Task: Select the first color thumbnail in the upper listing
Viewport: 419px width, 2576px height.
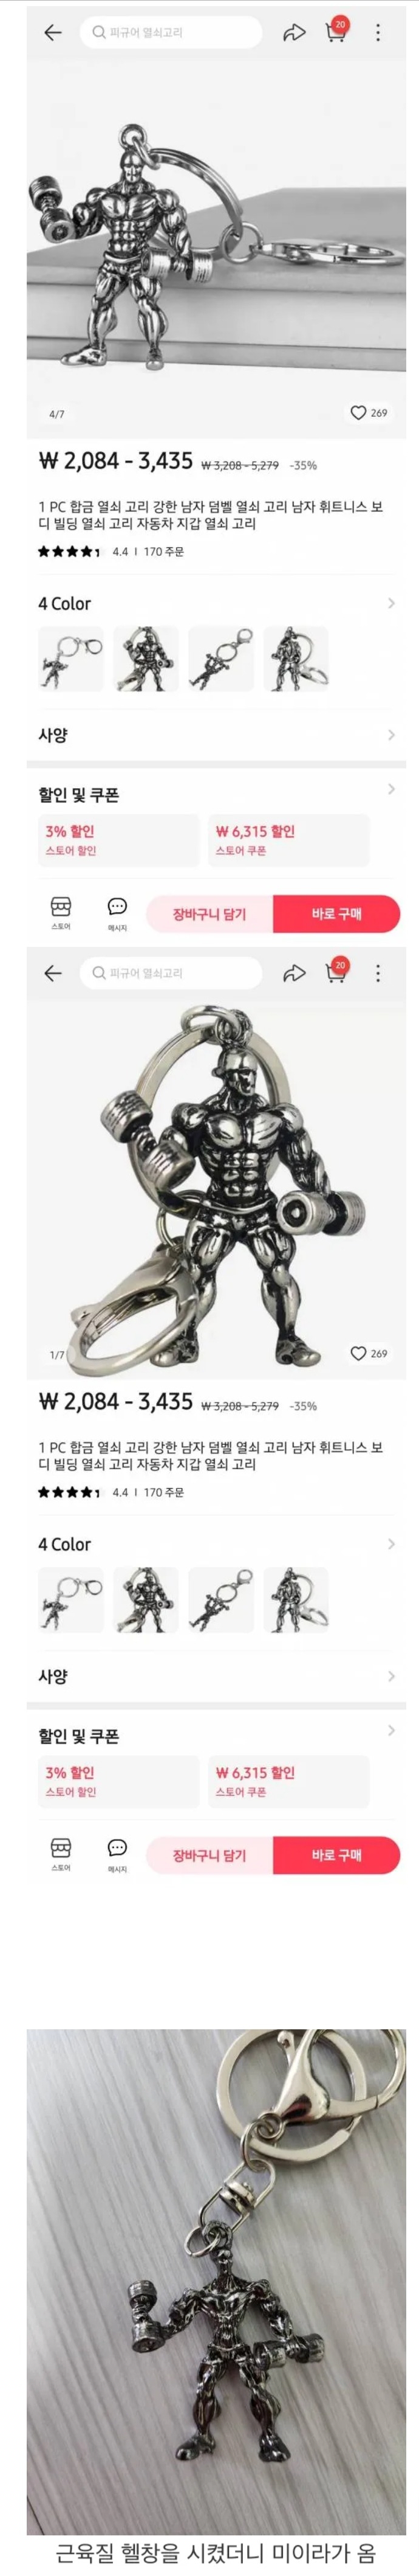Action: (71, 659)
